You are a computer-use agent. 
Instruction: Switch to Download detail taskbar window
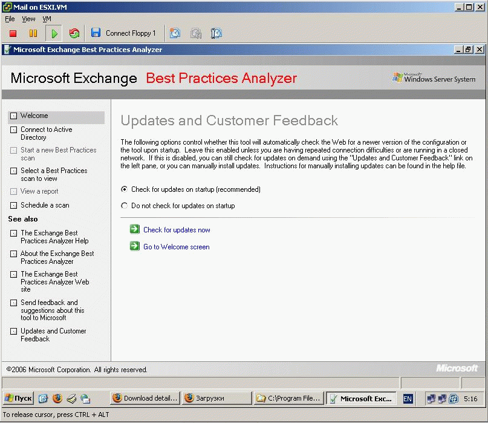click(x=145, y=398)
